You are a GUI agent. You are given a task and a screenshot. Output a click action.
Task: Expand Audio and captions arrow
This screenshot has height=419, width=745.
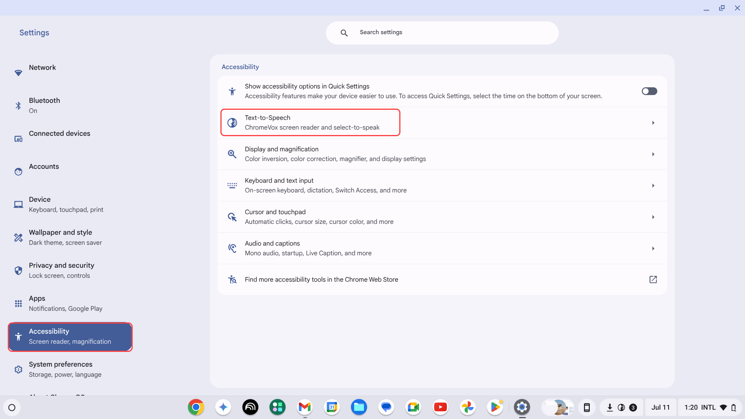(x=653, y=248)
